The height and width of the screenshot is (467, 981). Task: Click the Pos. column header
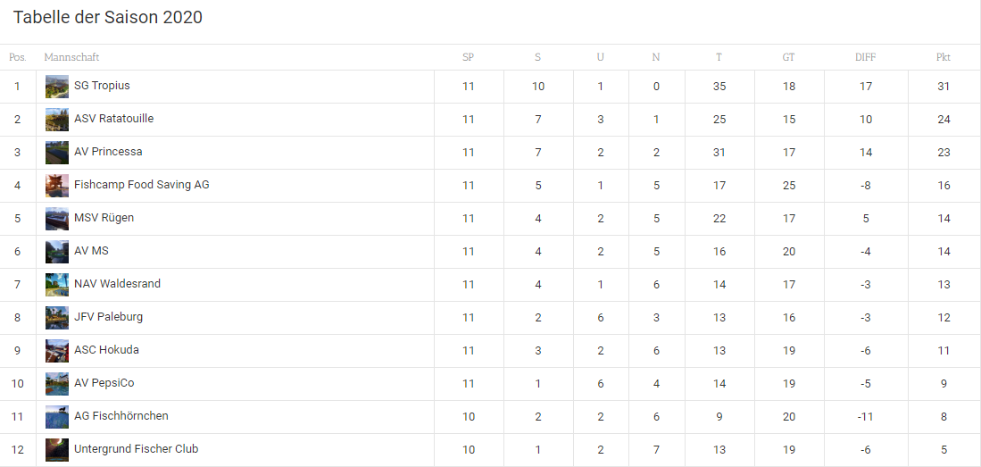click(17, 57)
